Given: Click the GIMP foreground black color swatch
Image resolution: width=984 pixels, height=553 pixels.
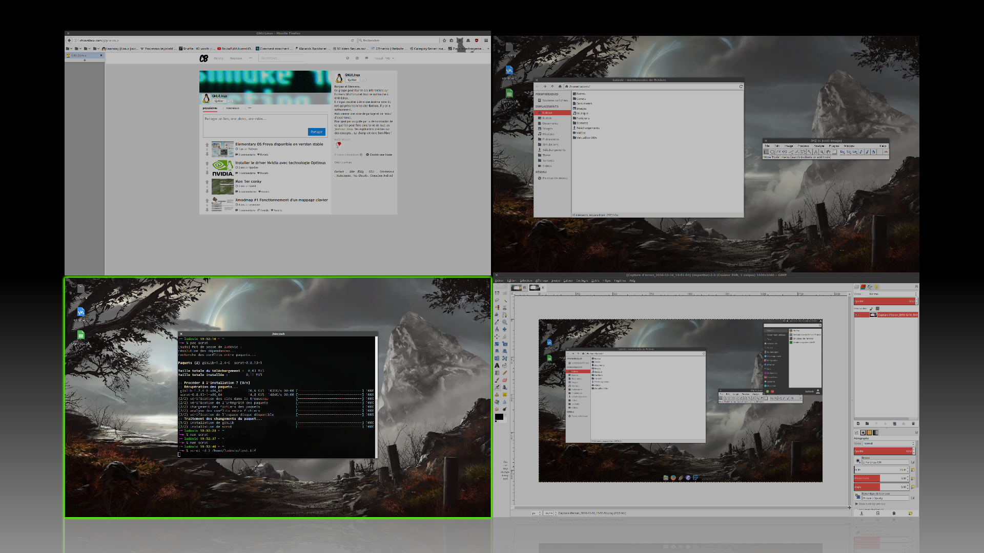Looking at the screenshot, I should coord(499,417).
